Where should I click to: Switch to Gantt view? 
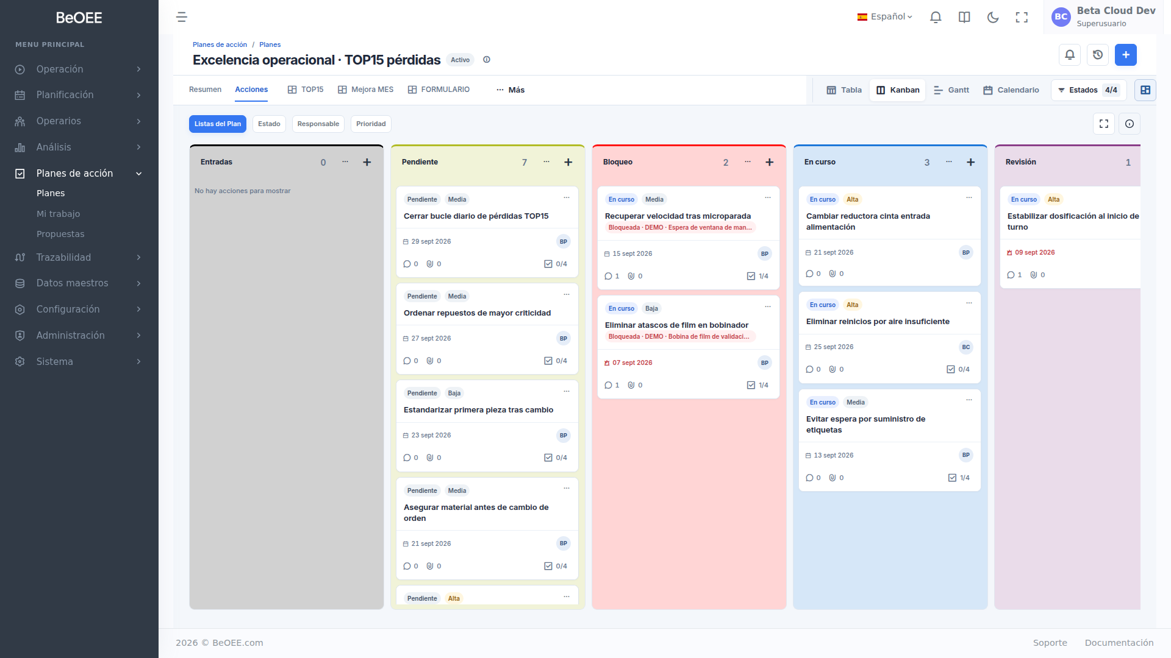tap(951, 90)
